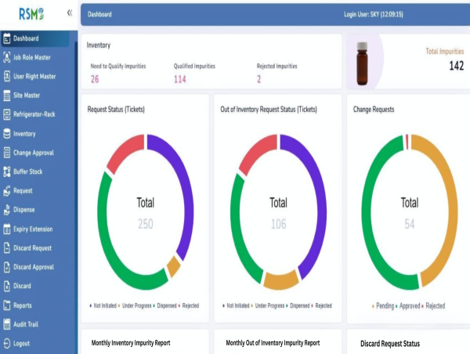Image resolution: width=470 pixels, height=354 pixels.
Task: Collapse the sidebar with the double chevron
Action: coord(70,13)
